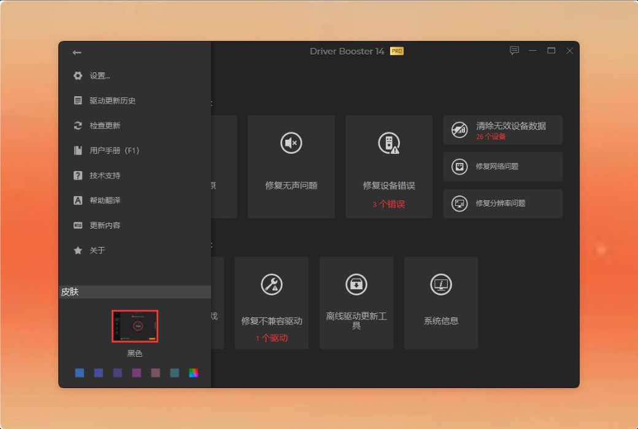Viewport: 638px width, 429px height.
Task: Click the 清除无效设备数据 icon
Action: (x=459, y=130)
